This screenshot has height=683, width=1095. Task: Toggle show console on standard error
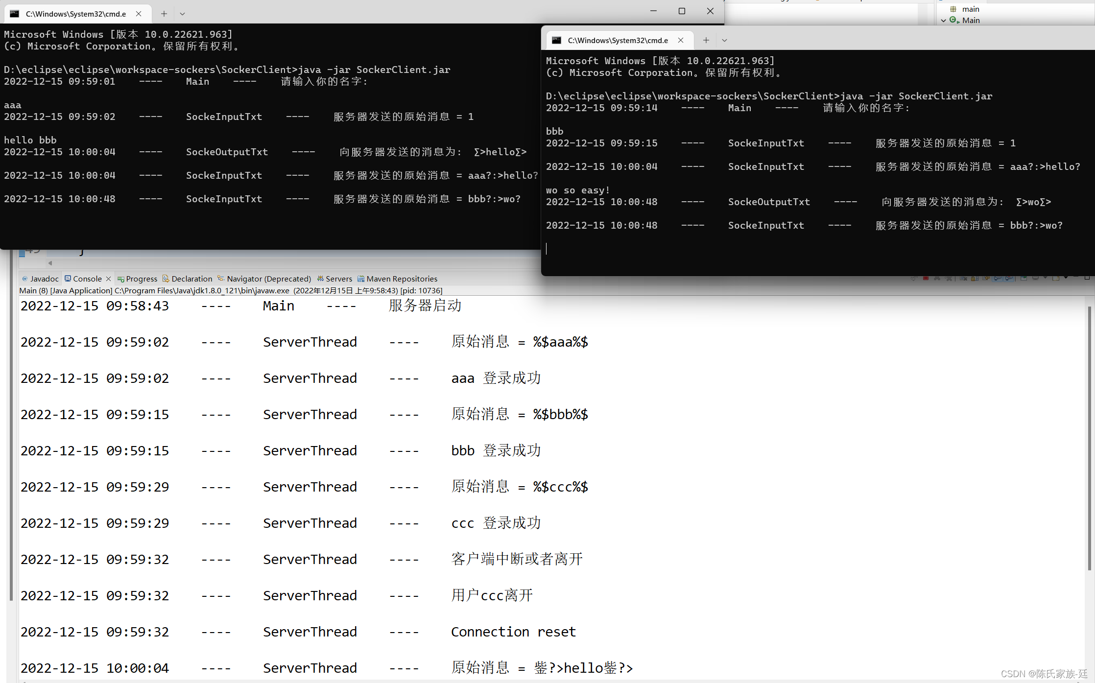tap(1009, 279)
